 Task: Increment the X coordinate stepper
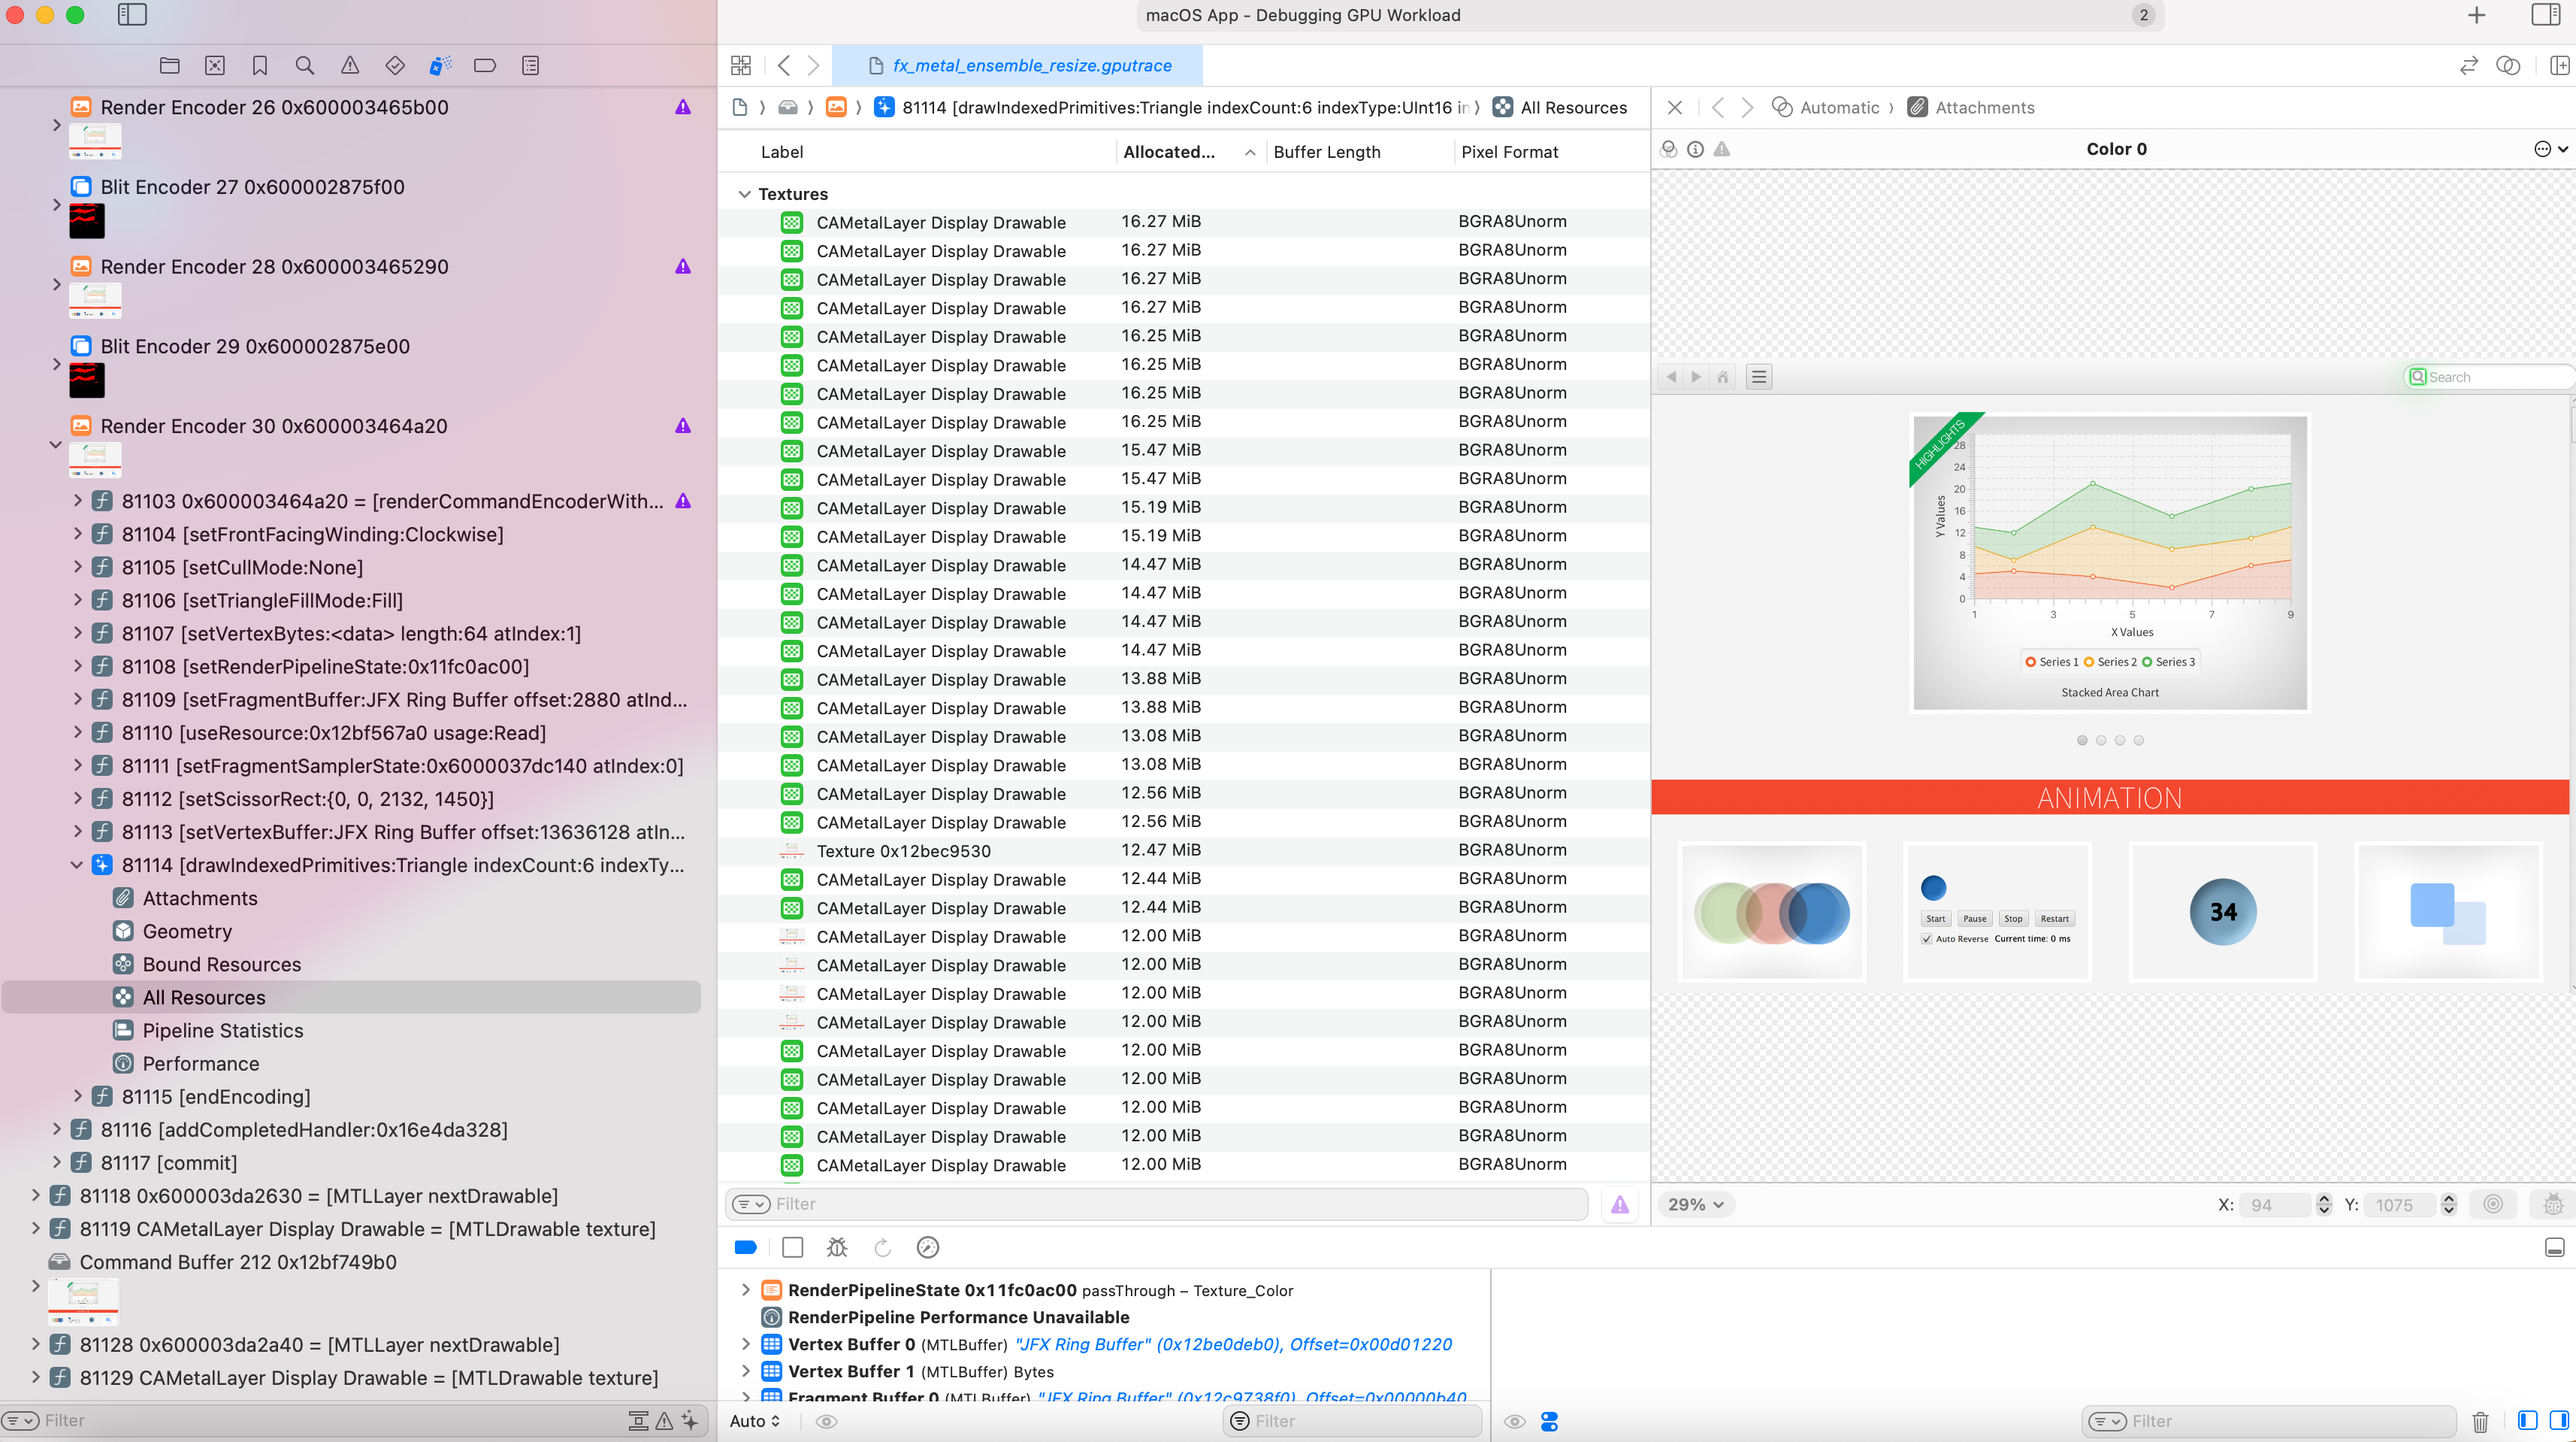(x=2324, y=1199)
